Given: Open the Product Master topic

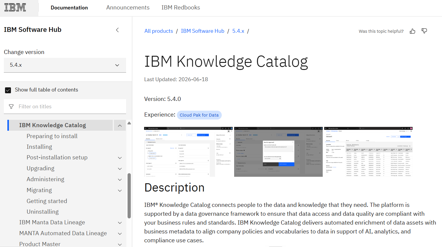Looking at the screenshot, I should pos(40,244).
